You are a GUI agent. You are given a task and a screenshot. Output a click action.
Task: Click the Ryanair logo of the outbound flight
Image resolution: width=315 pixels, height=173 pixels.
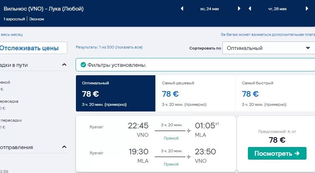click(x=96, y=127)
